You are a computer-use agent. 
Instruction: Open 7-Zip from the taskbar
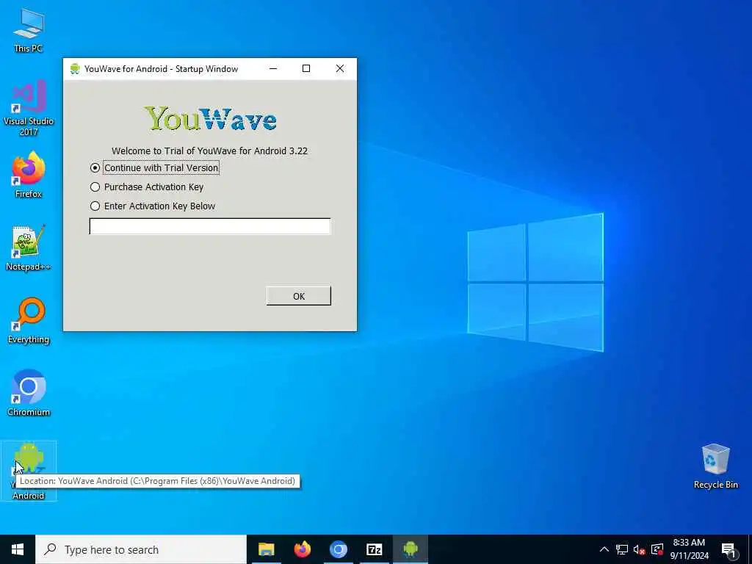point(374,549)
